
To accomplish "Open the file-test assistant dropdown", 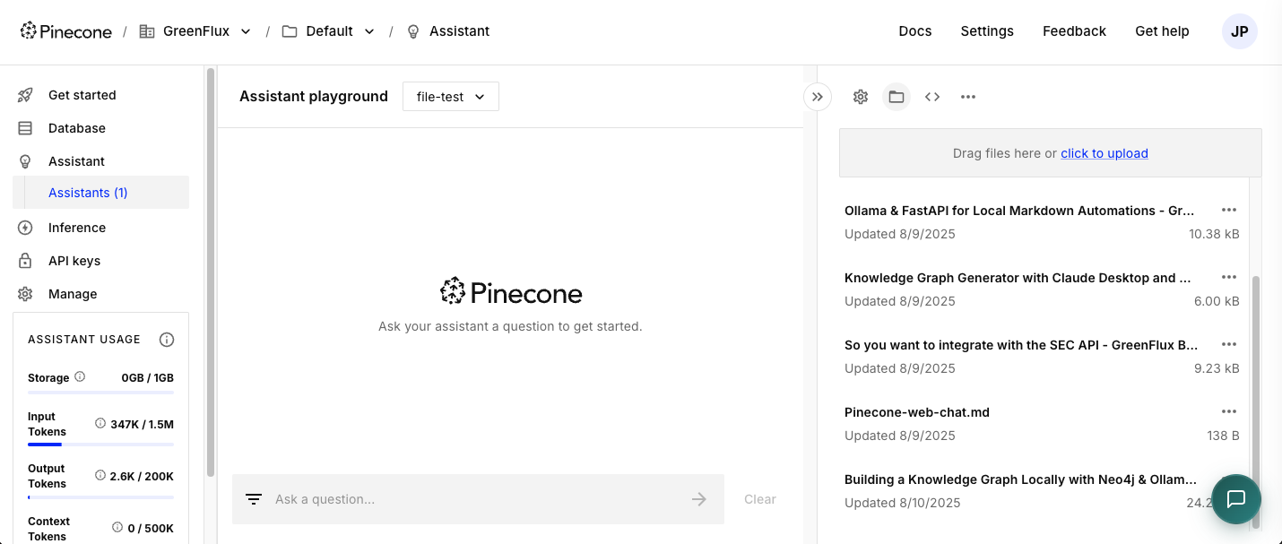I will [450, 96].
